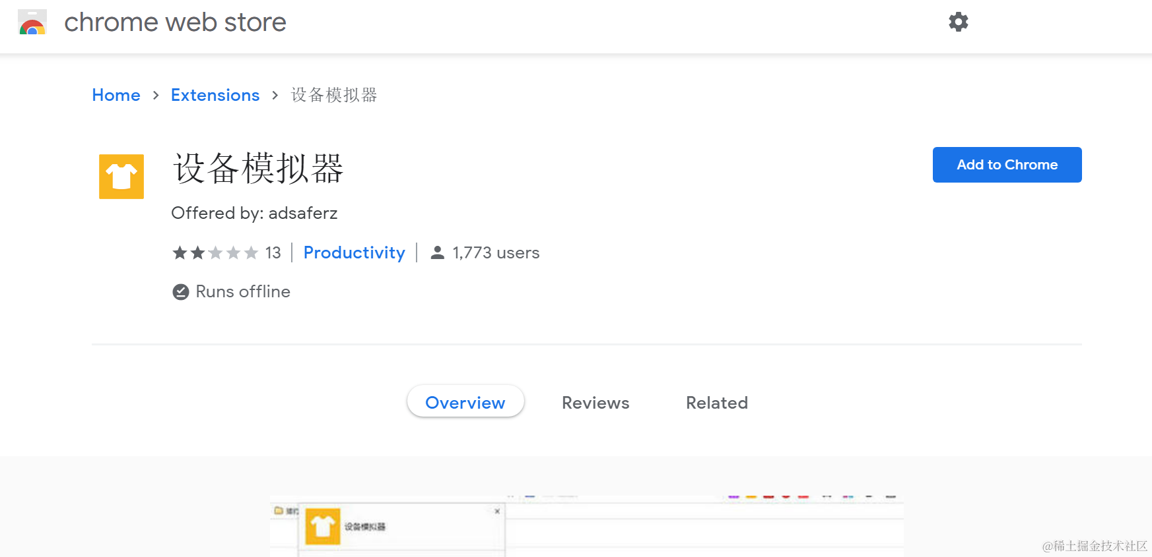Image resolution: width=1152 pixels, height=557 pixels.
Task: Click the 13 ratings count
Action: pos(273,252)
